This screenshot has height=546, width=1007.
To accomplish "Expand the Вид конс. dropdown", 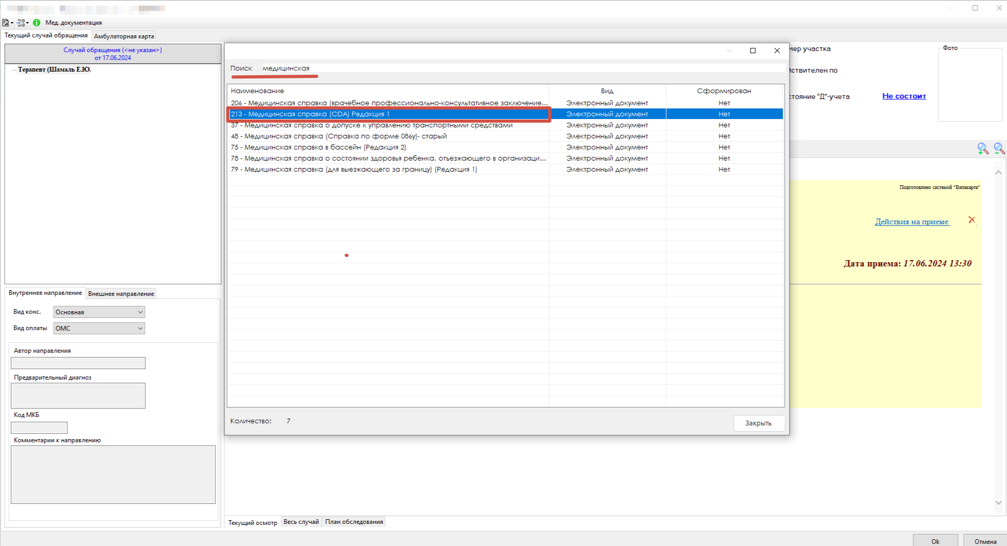I will [x=140, y=312].
